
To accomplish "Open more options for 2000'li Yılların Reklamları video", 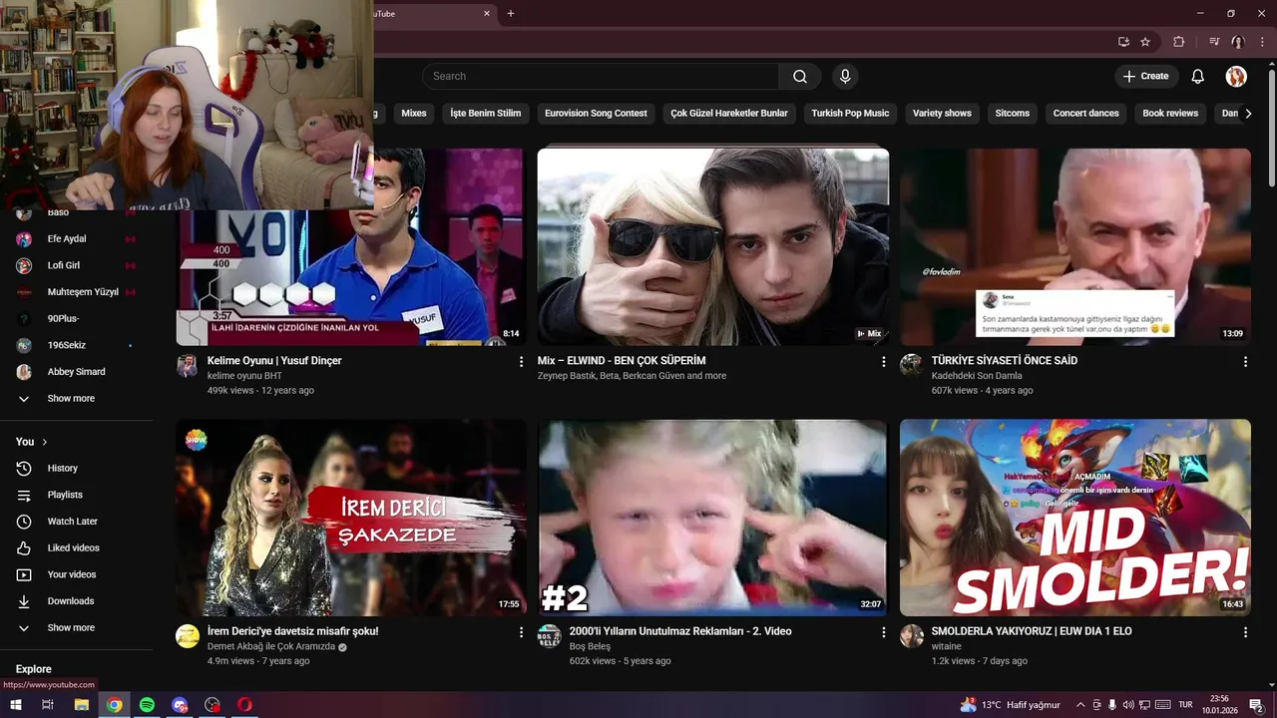I will point(883,632).
